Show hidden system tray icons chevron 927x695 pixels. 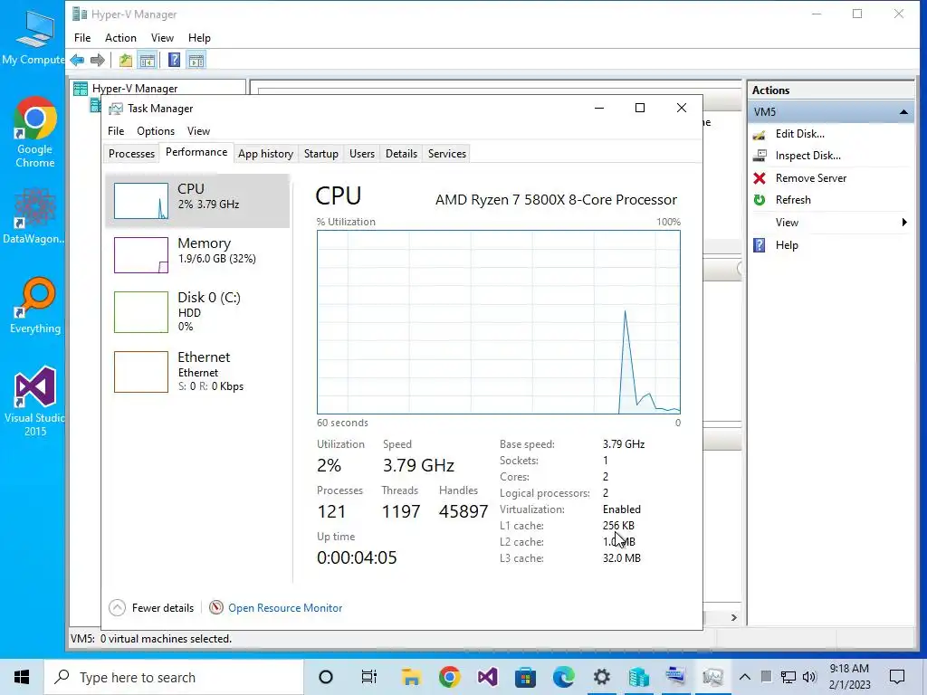745,677
